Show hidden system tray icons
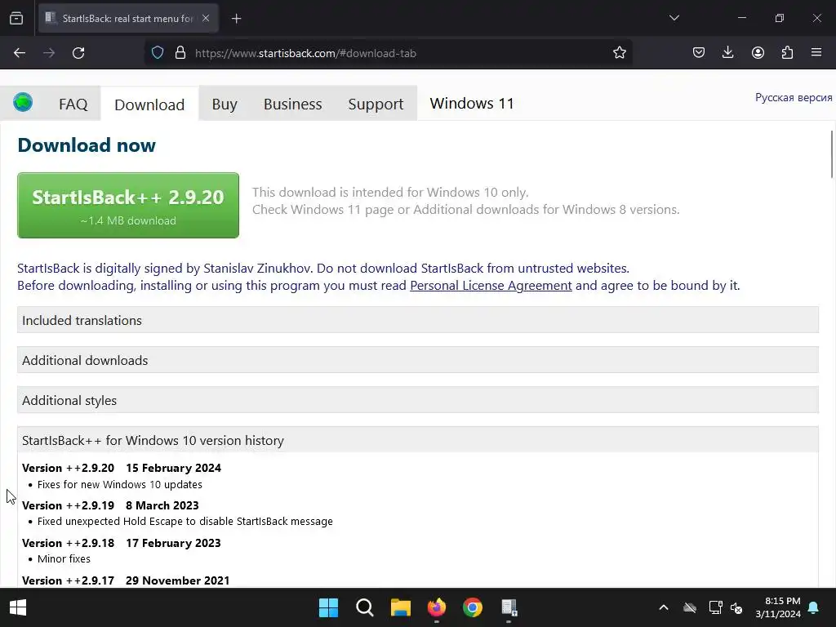Screen dimensions: 836x627 point(663,607)
